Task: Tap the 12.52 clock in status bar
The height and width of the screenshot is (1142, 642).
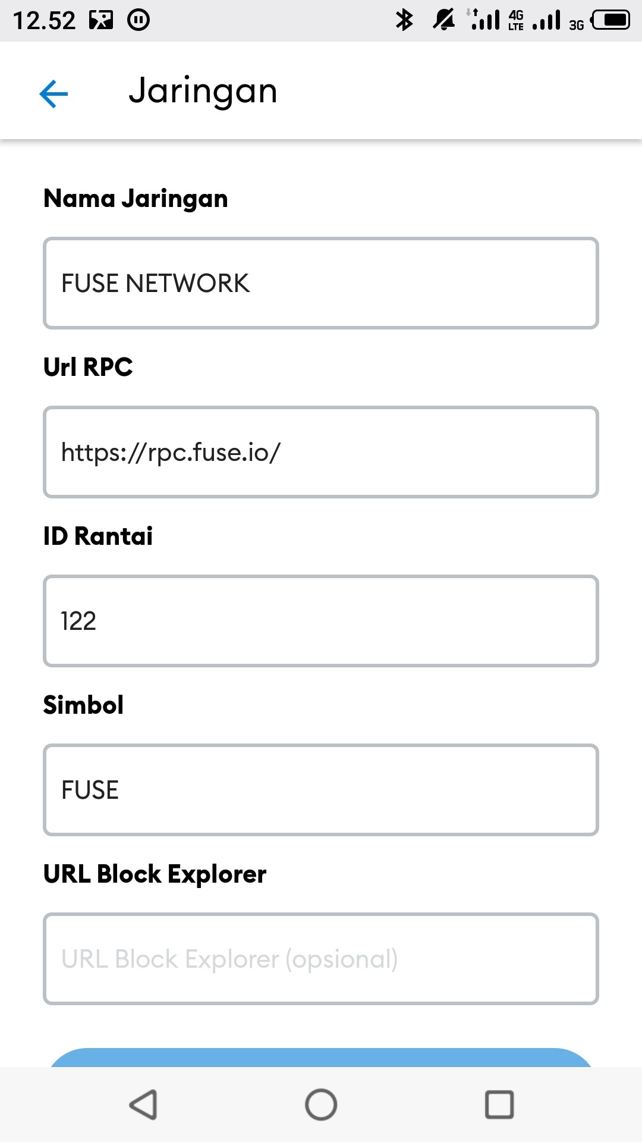Action: (44, 20)
